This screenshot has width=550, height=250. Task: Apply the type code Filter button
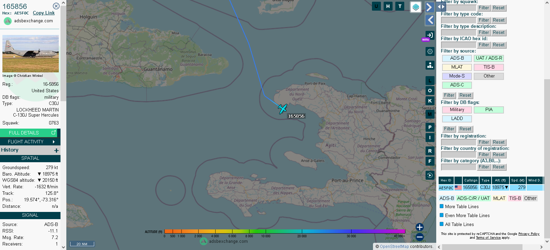tap(484, 20)
